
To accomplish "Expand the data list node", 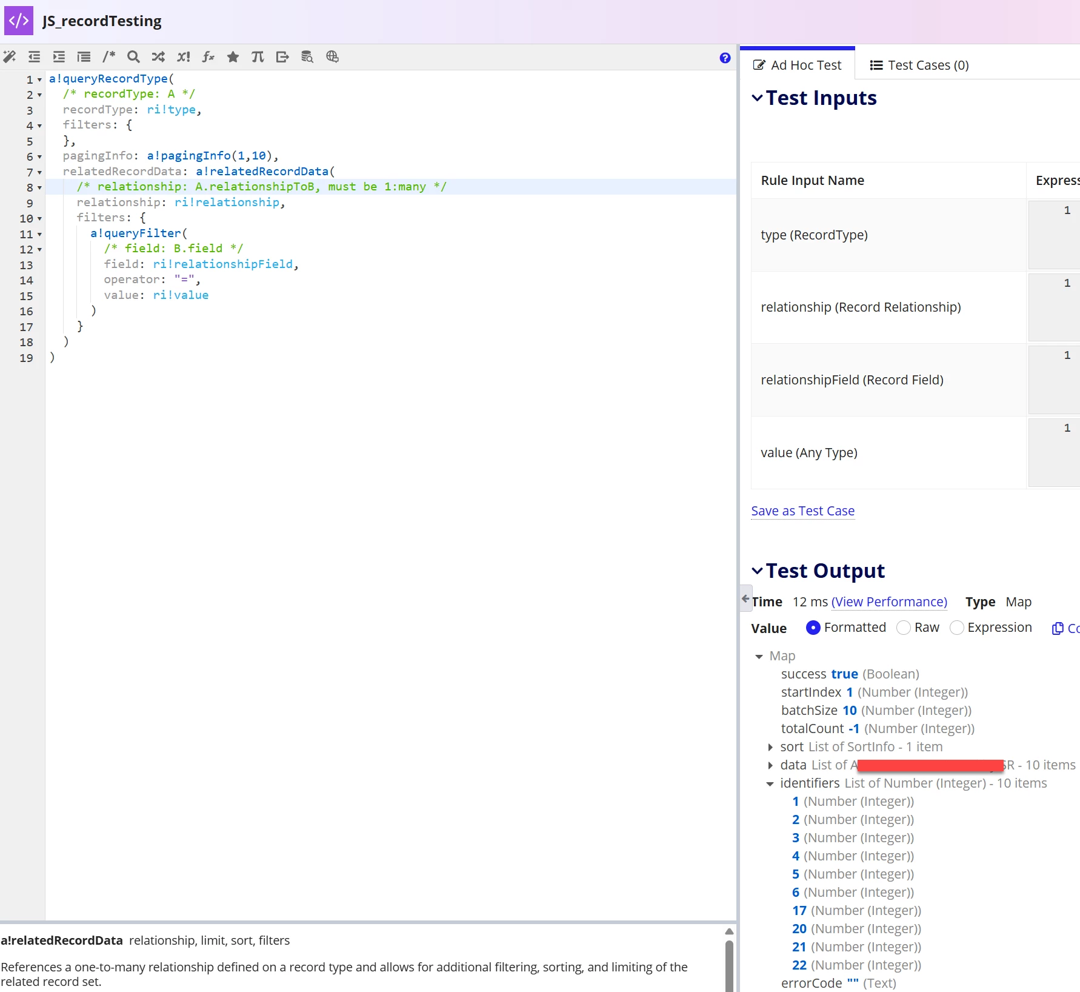I will pos(770,765).
